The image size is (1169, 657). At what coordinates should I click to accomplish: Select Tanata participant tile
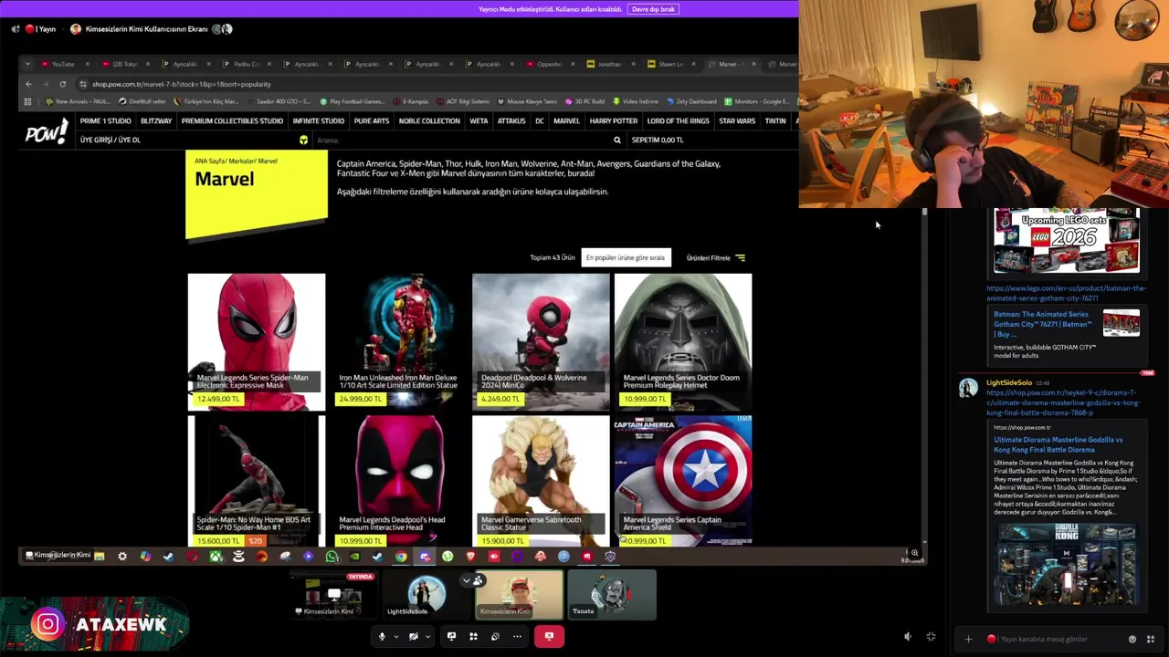[x=611, y=596]
